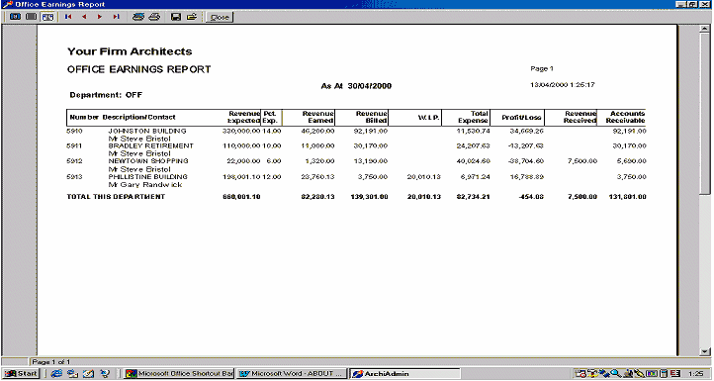The width and height of the screenshot is (714, 381).
Task: Click the JOHNSTON BUILDING project row
Action: pos(356,131)
